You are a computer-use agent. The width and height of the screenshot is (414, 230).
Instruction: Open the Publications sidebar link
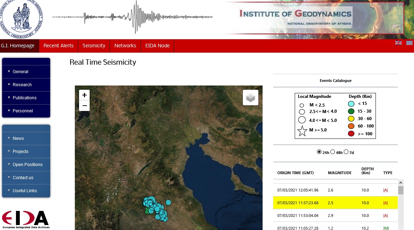pos(25,98)
